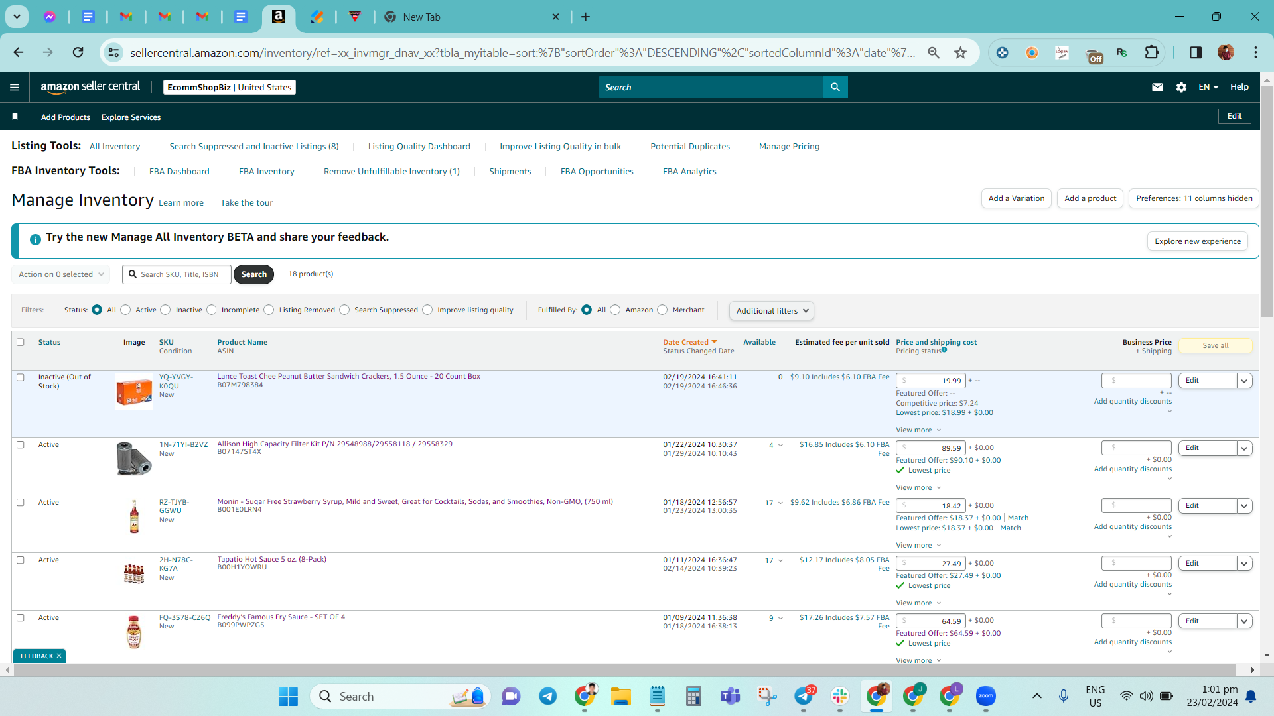
Task: Open the Seller Central hamburger menu
Action: point(15,87)
